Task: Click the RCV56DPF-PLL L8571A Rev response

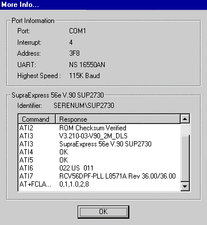Action: tap(117, 176)
